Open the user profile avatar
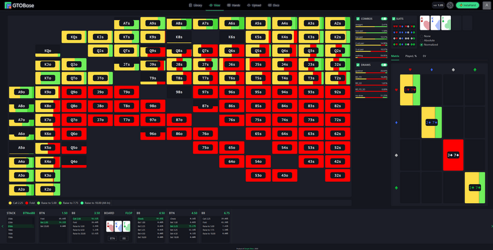Viewport: 493px width, 250px height. 486,5
